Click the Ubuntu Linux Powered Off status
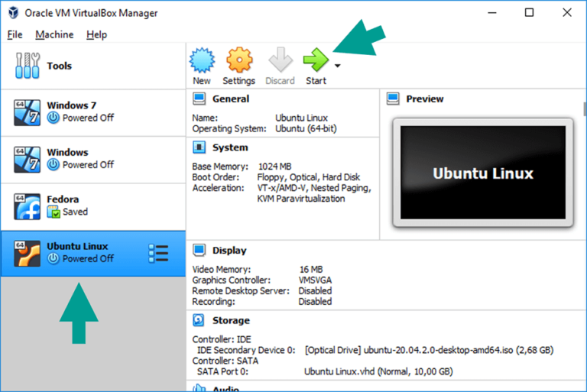The image size is (587, 392). point(88,259)
